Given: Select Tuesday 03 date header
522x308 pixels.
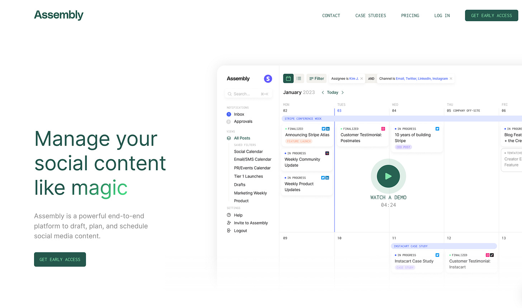Looking at the screenshot, I should coord(339,111).
